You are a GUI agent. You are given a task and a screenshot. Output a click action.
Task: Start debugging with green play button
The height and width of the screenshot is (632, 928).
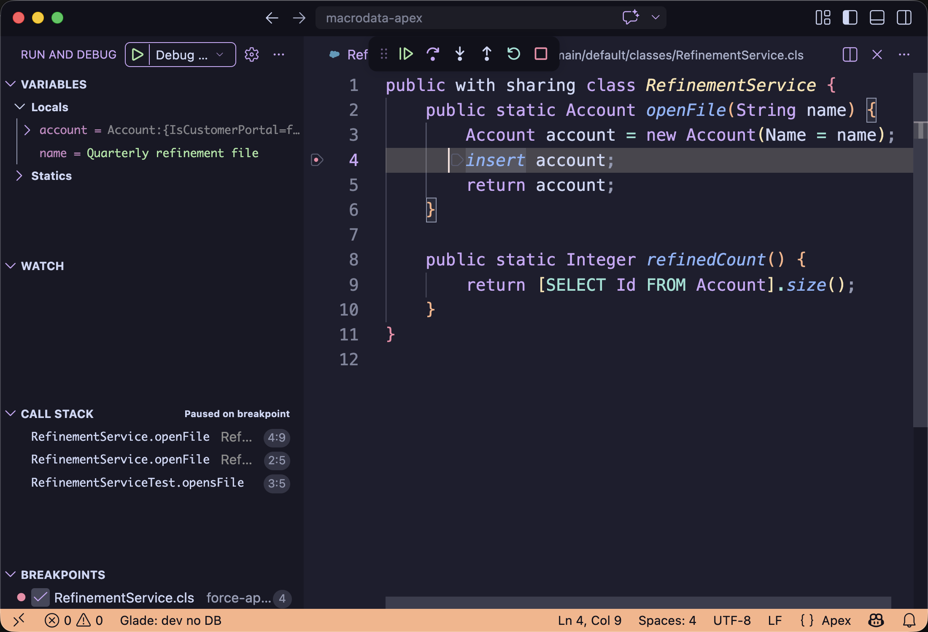point(138,55)
